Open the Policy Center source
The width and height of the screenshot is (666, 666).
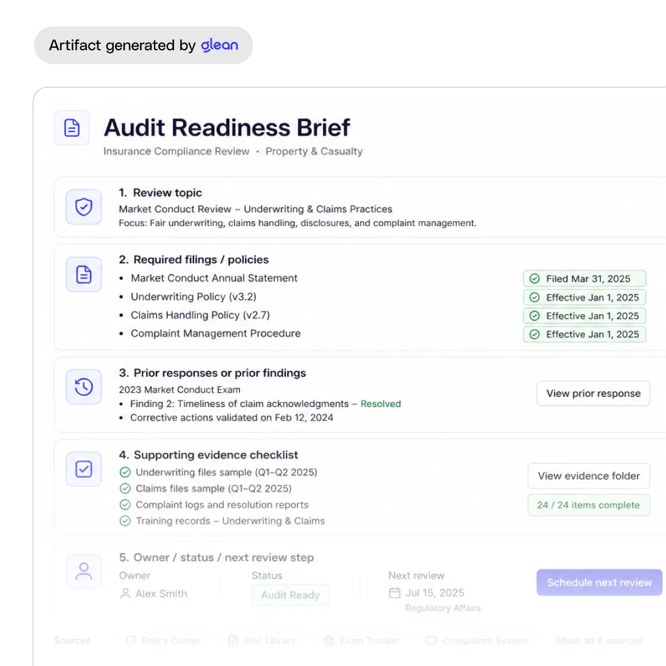click(163, 640)
